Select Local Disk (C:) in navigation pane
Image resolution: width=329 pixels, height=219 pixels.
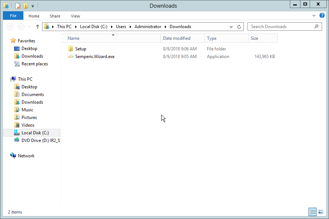(35, 133)
